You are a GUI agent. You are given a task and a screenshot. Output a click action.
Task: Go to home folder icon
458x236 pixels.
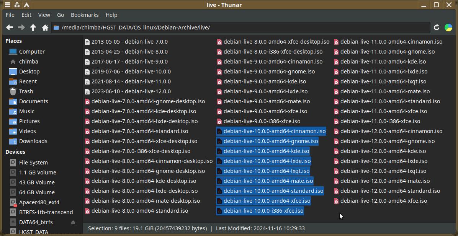tap(45, 28)
